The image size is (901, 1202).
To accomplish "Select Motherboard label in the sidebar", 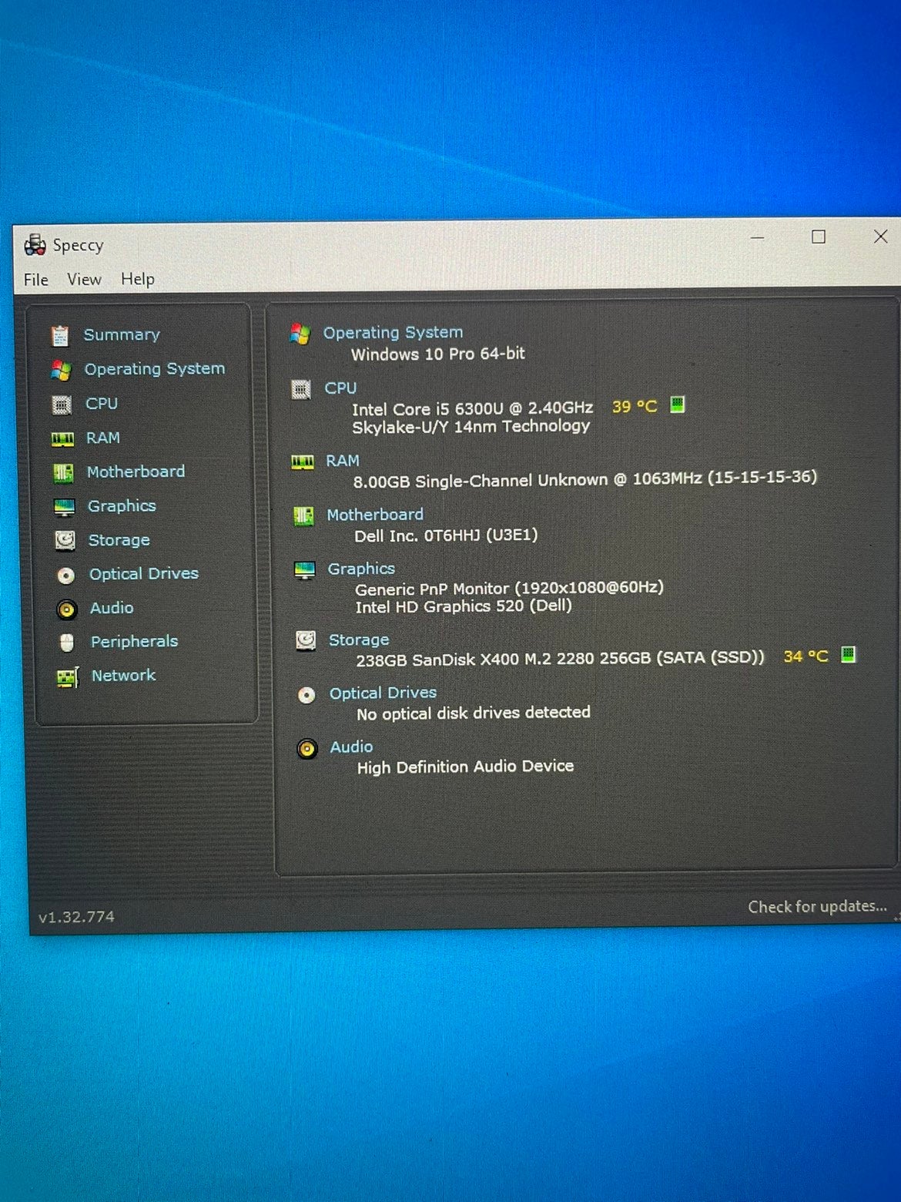I will (x=136, y=472).
